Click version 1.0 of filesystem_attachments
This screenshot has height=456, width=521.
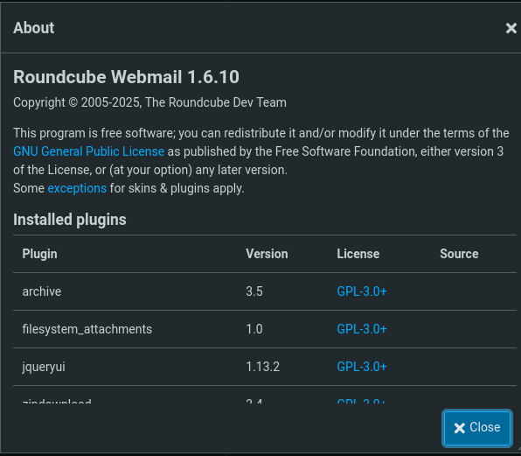coord(254,329)
